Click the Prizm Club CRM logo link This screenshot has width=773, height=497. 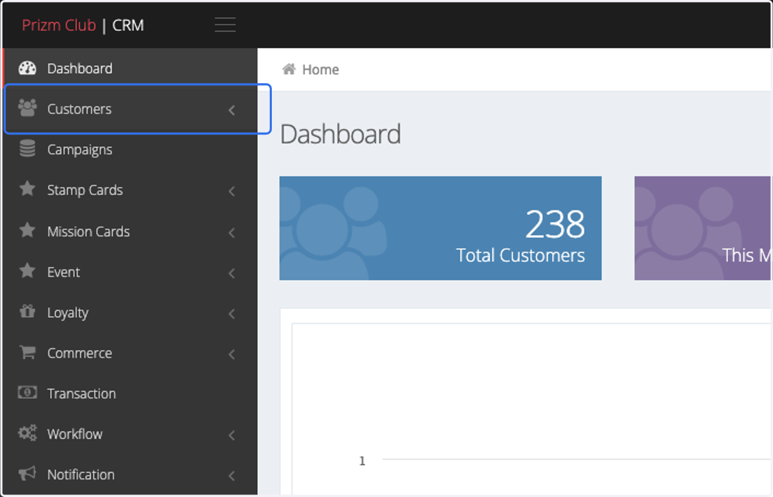click(83, 25)
